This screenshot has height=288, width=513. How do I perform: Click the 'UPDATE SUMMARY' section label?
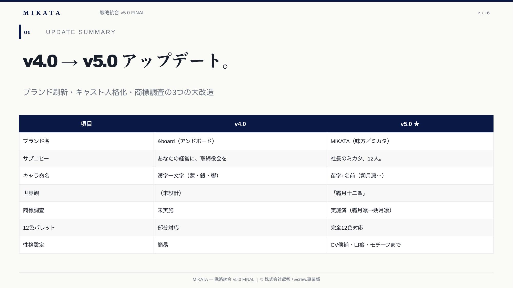pyautogui.click(x=81, y=32)
